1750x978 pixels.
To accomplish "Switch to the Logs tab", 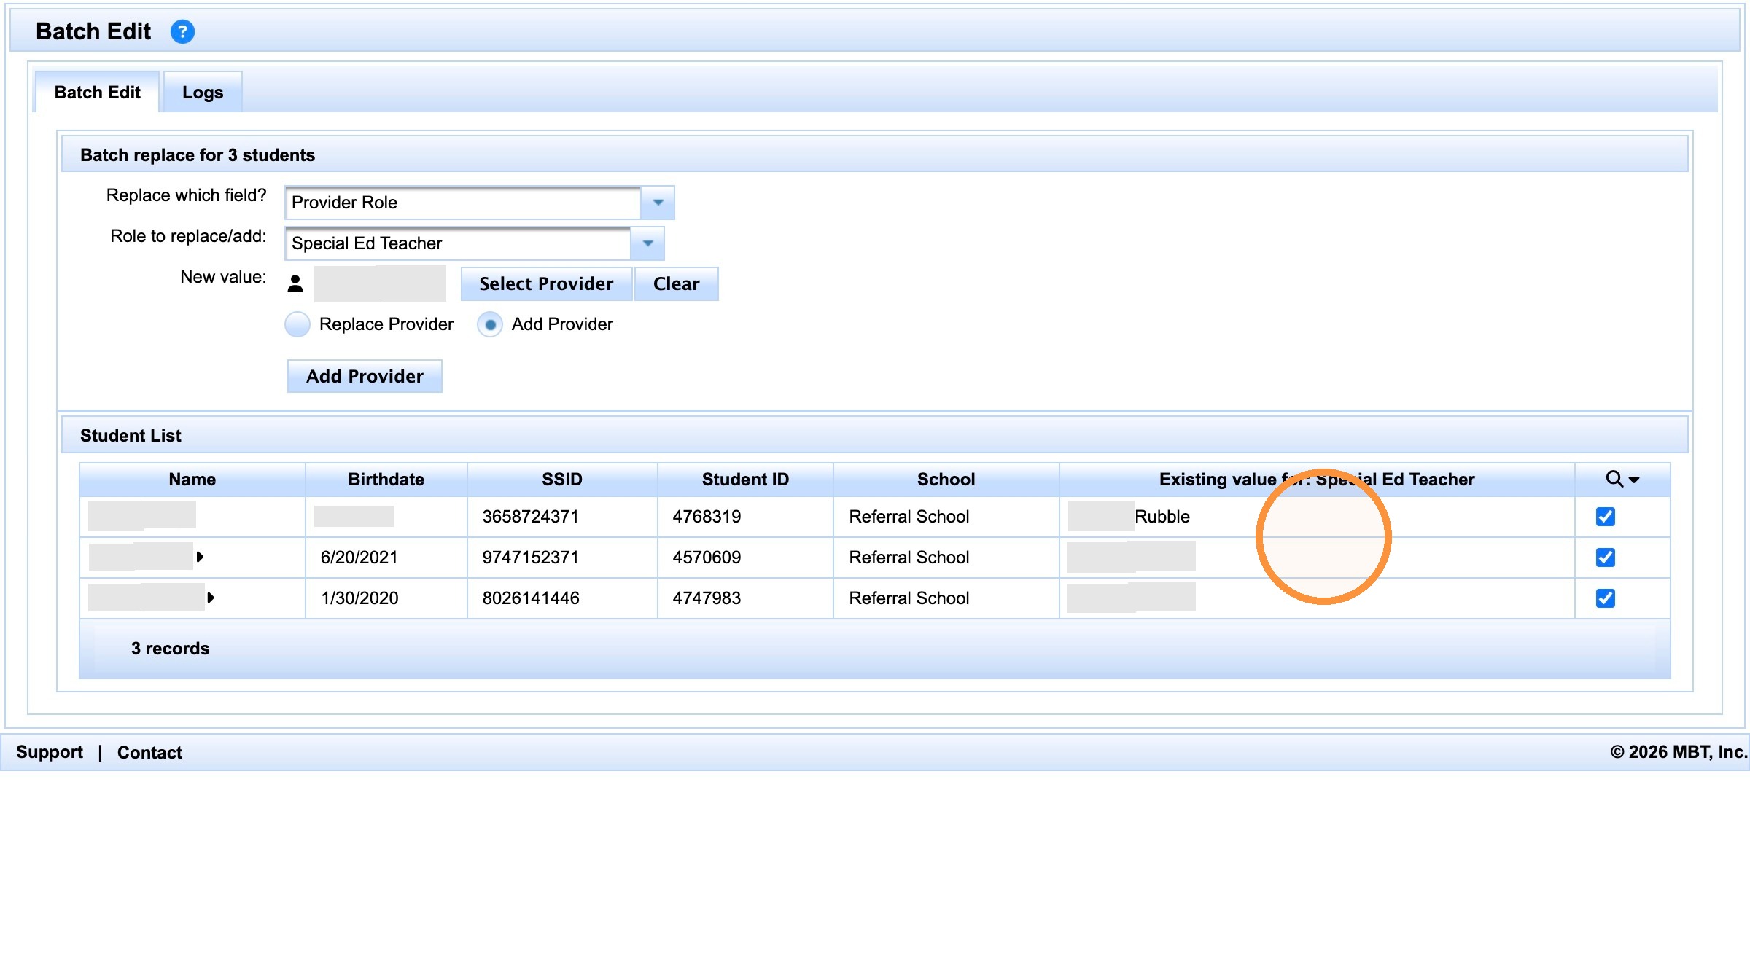I will [x=203, y=93].
